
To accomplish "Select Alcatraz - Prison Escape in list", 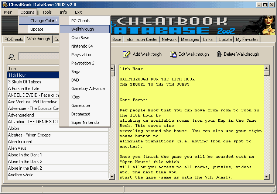I will [30, 135].
